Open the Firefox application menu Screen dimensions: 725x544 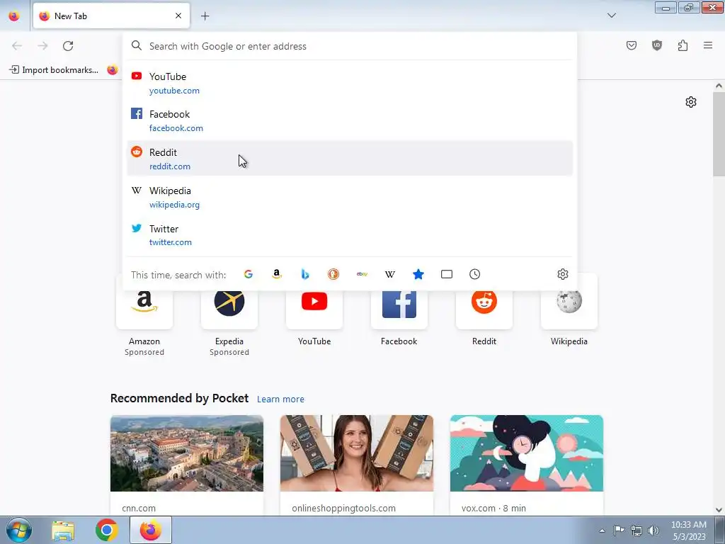coord(708,45)
